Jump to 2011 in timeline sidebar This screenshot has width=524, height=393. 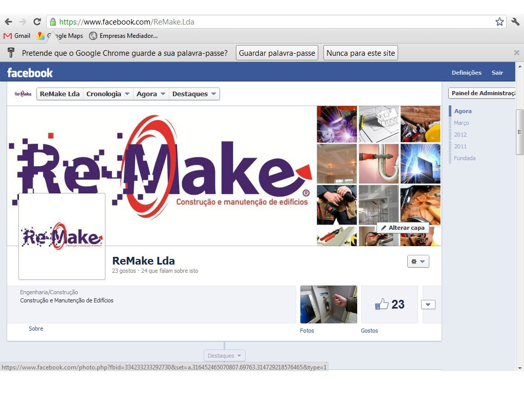[x=460, y=146]
